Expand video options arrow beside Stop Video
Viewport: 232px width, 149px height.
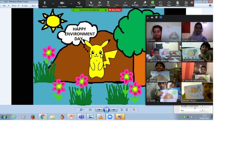pos(71,4)
